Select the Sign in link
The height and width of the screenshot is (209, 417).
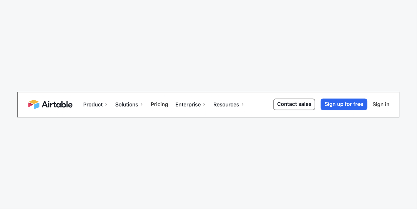click(x=381, y=104)
